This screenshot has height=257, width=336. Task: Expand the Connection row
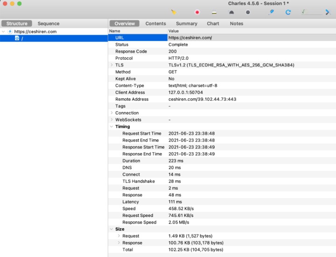coord(112,113)
